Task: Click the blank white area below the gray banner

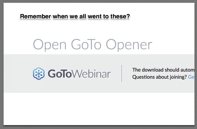Action: point(99,109)
